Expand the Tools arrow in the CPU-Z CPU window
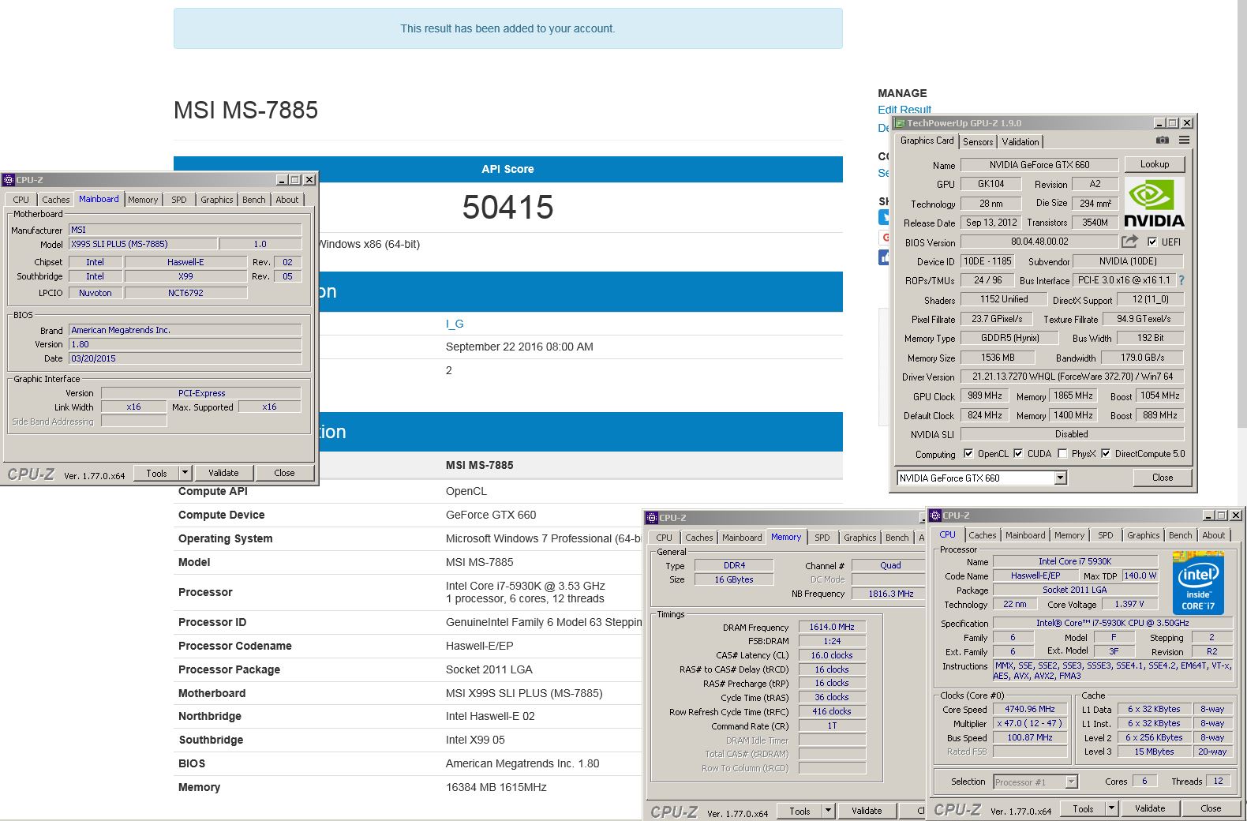 pos(1111,808)
